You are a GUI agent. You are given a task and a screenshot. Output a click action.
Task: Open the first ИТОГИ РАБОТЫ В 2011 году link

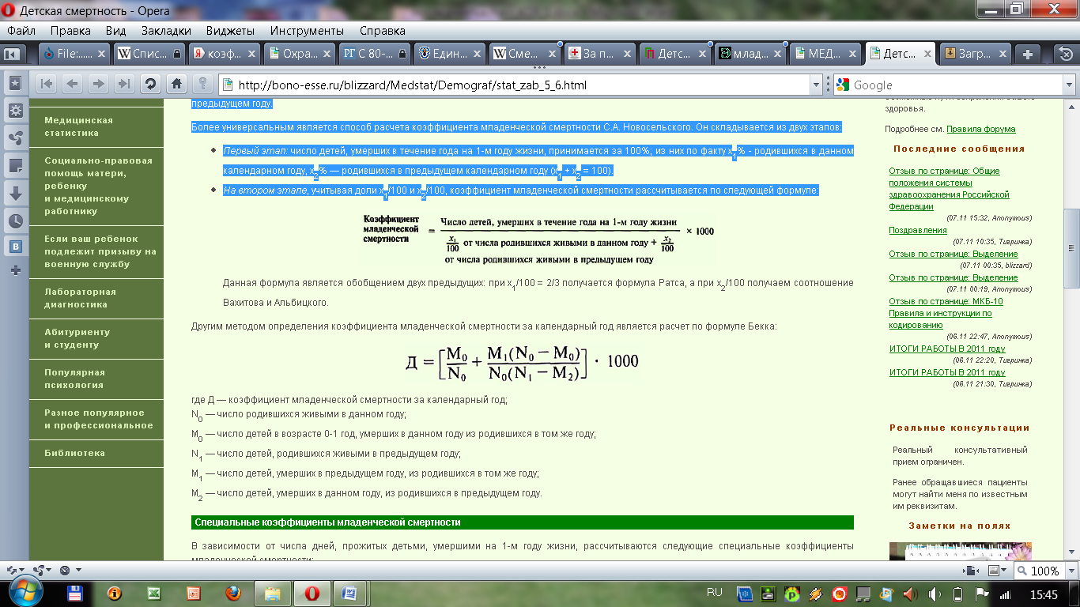point(947,349)
